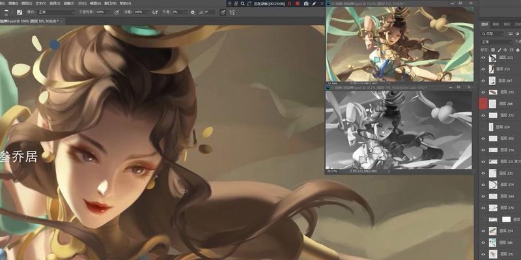This screenshot has width=521, height=260.
Task: Toggle visibility of layer 276
Action: (x=483, y=150)
